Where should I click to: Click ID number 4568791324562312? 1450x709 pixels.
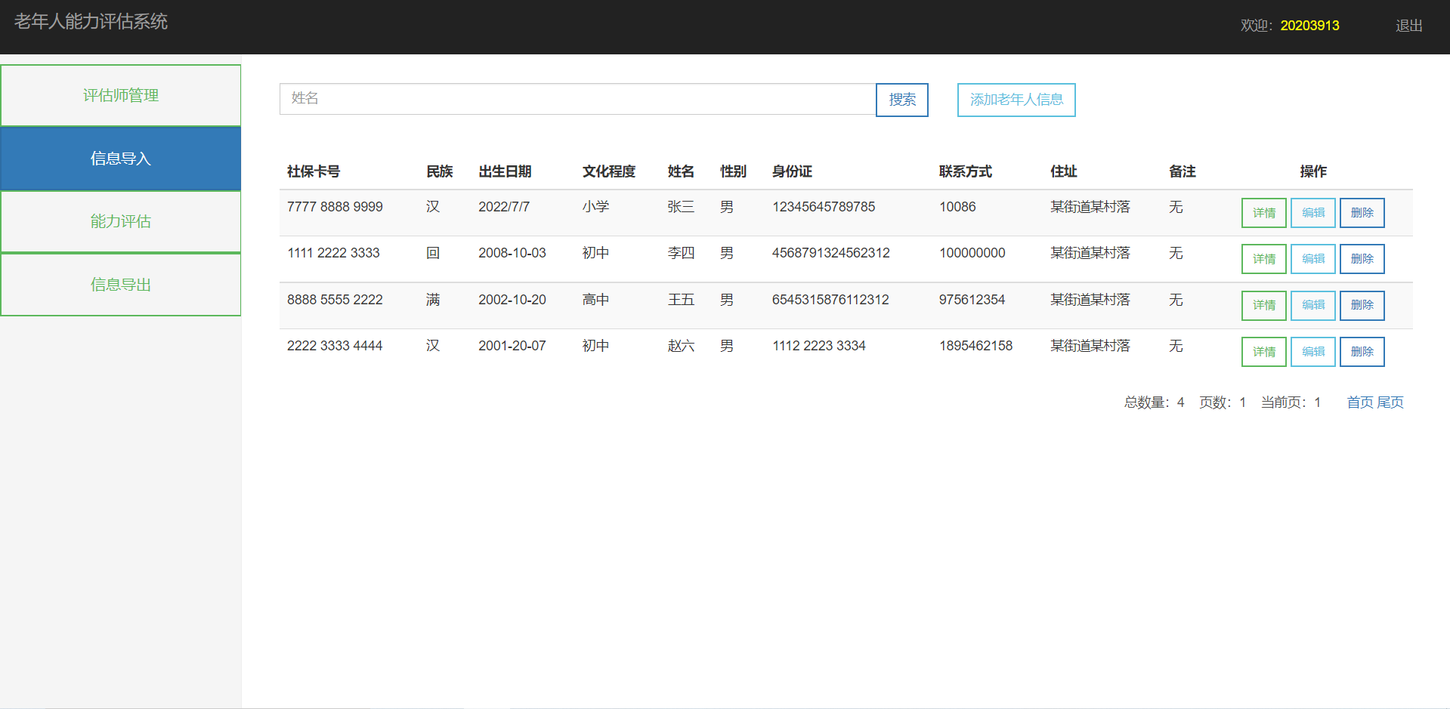[831, 253]
